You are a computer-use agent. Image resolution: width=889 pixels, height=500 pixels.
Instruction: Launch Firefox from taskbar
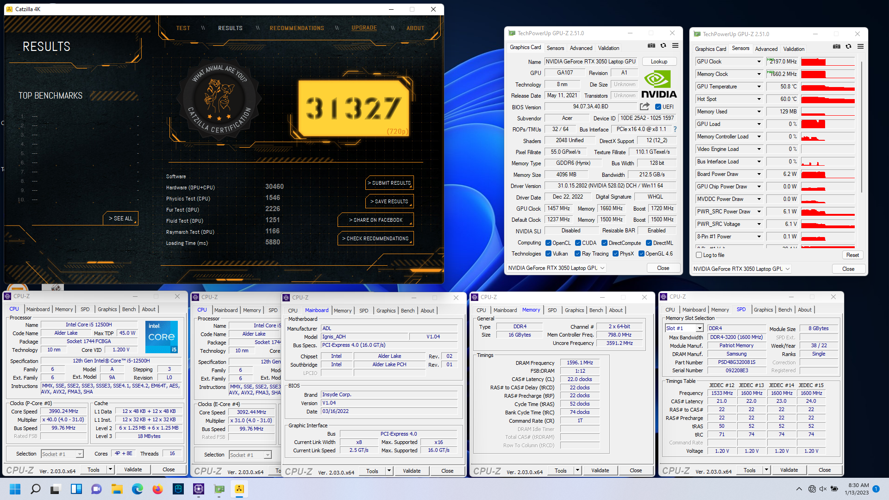tap(157, 489)
